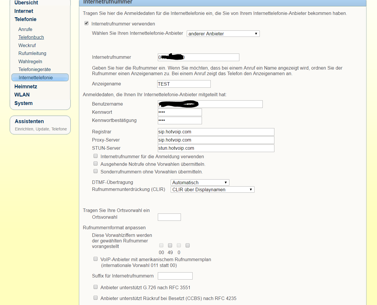Open the WLAN menu section
This screenshot has height=305, width=377.
(22, 95)
